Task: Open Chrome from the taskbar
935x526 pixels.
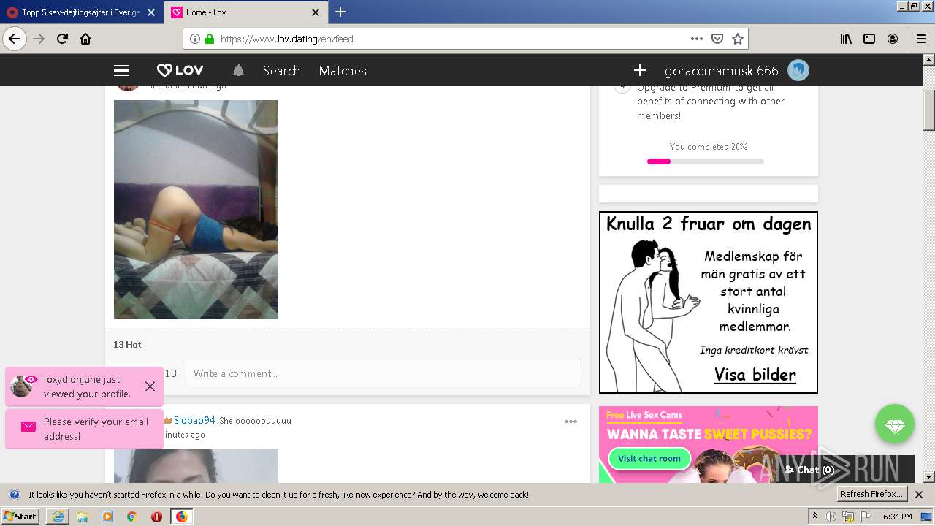Action: pyautogui.click(x=132, y=517)
